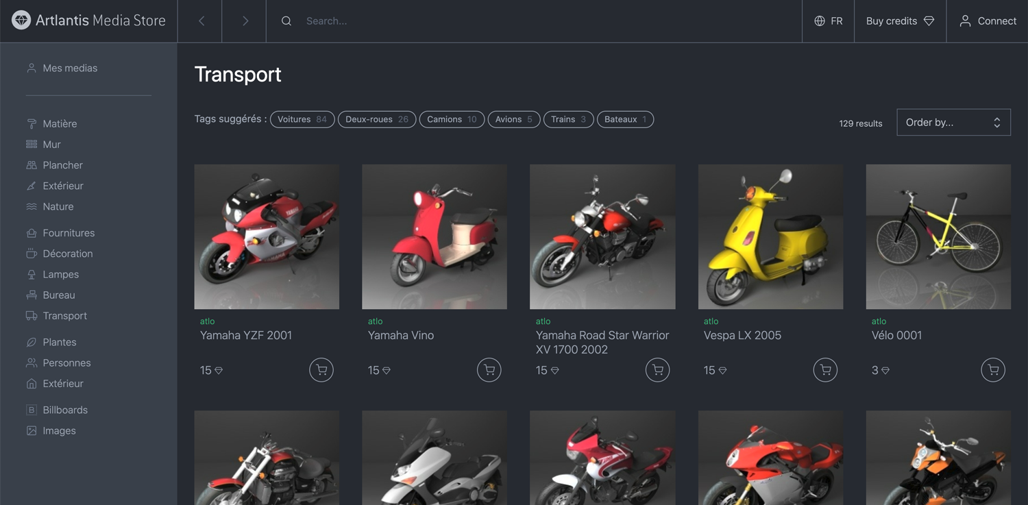Image resolution: width=1028 pixels, height=505 pixels.
Task: Click the Personnes people icon
Action: pos(32,362)
